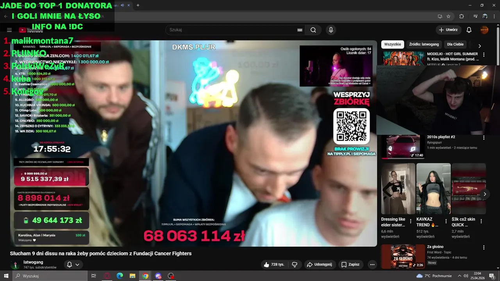
Task: Open the Windows Start menu
Action: coord(6,276)
